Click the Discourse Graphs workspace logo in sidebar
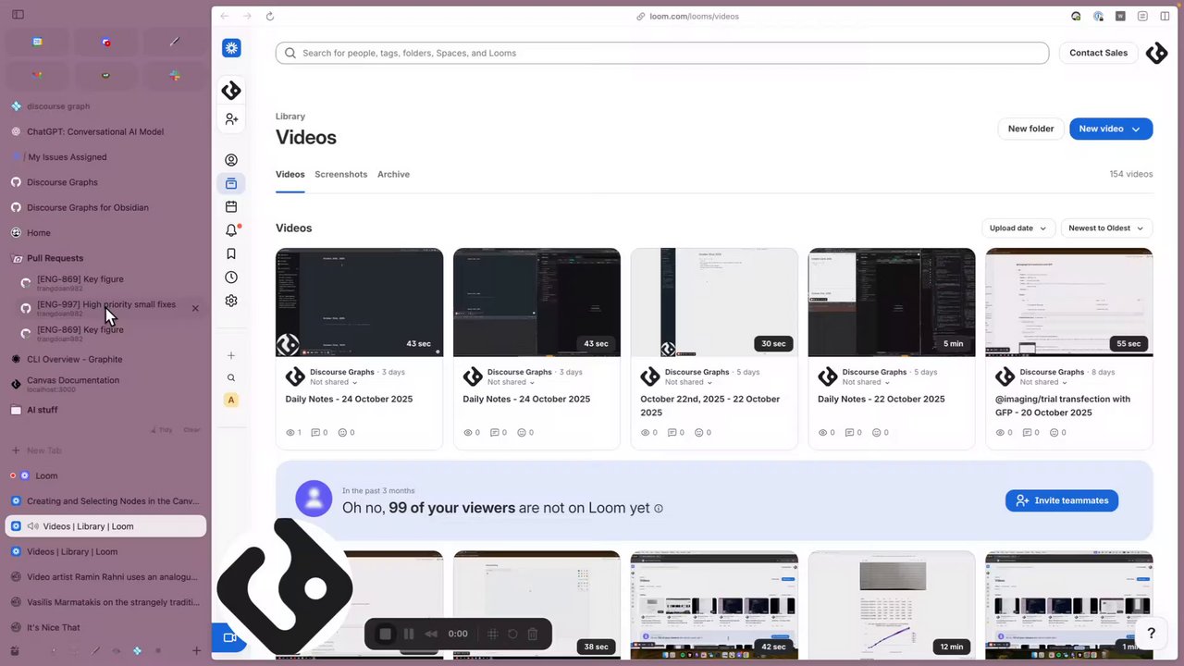 tap(231, 90)
